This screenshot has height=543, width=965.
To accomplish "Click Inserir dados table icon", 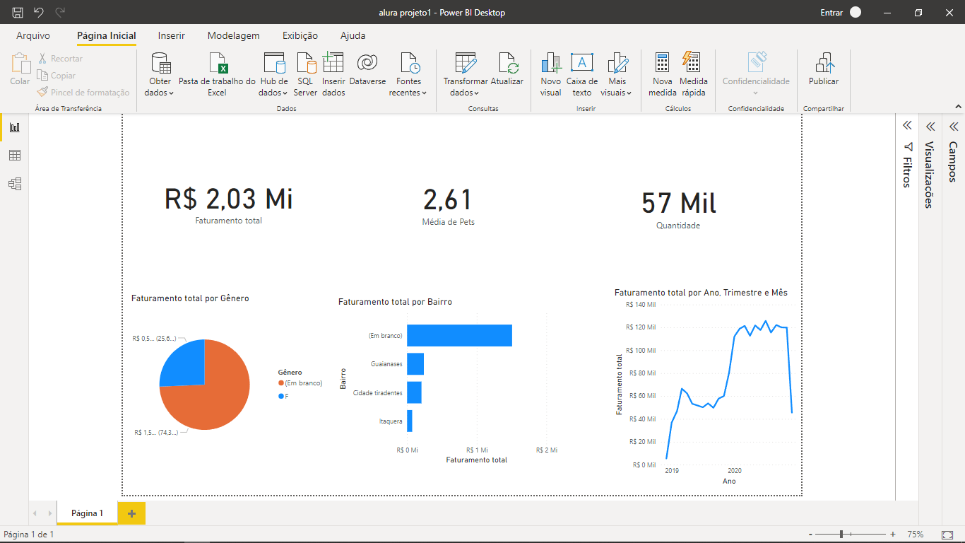I will coord(333,63).
